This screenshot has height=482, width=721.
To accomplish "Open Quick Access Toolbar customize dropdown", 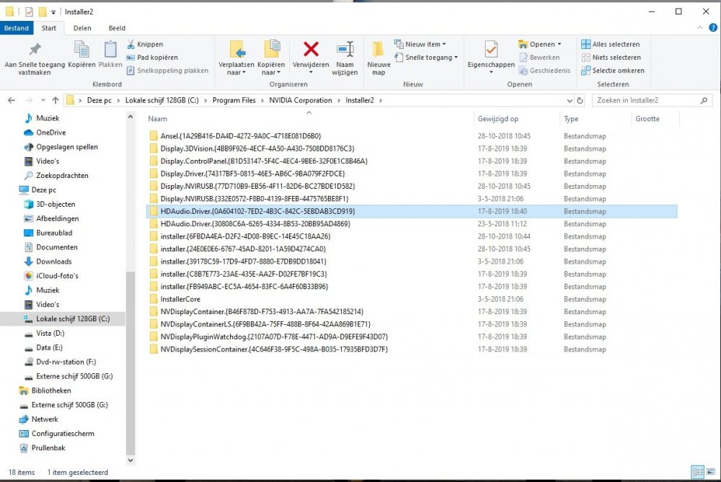I will pyautogui.click(x=53, y=12).
